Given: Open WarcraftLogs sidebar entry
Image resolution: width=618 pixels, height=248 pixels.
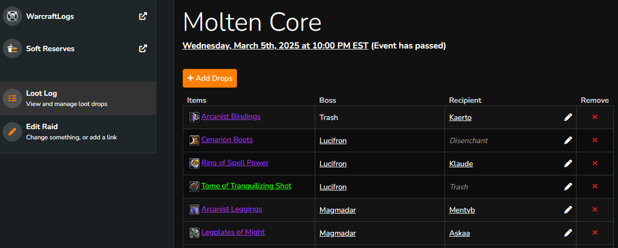Looking at the screenshot, I should point(50,16).
